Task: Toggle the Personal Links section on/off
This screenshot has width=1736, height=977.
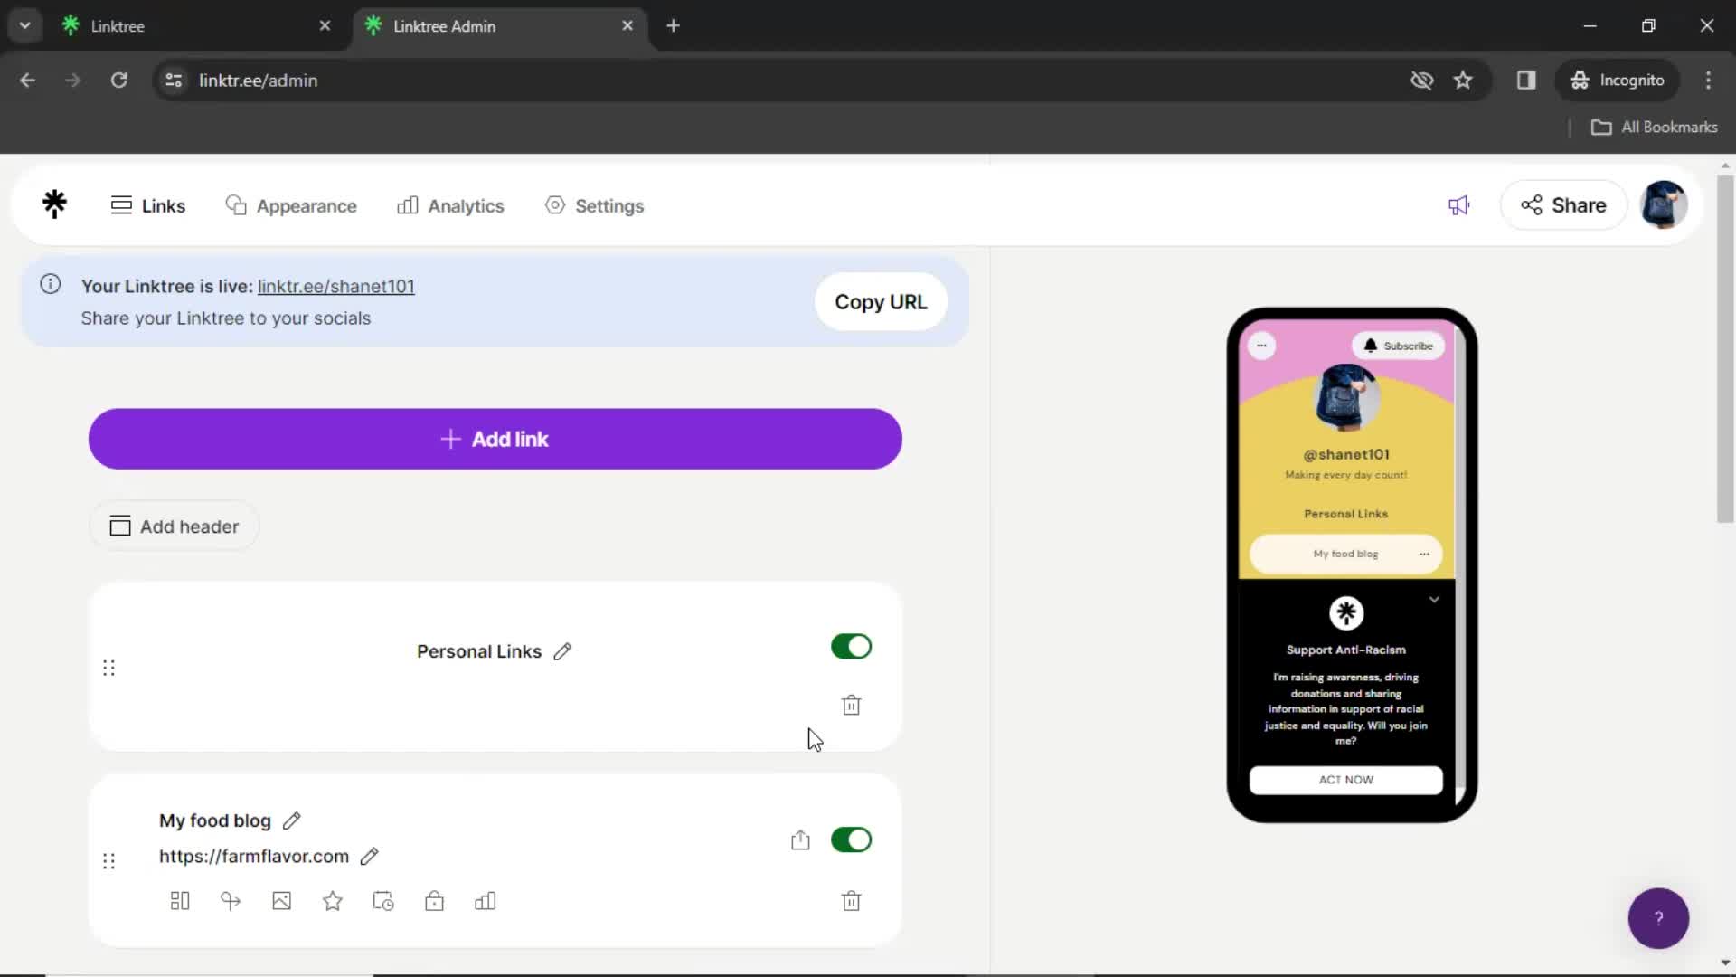Action: coord(852,647)
